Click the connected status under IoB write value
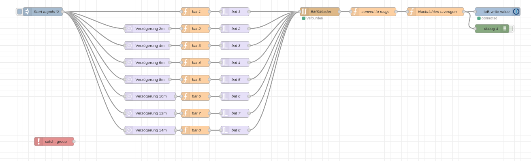This screenshot has height=161, width=531. tap(487, 18)
